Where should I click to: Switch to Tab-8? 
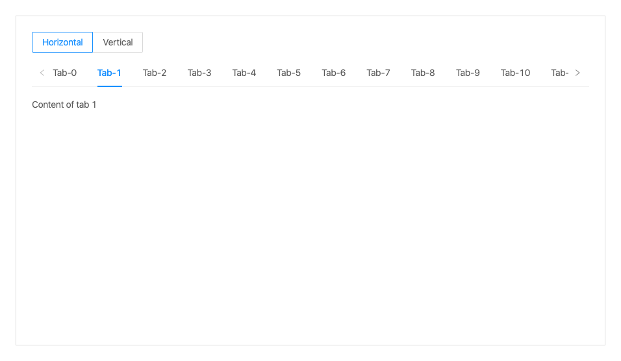(x=423, y=73)
